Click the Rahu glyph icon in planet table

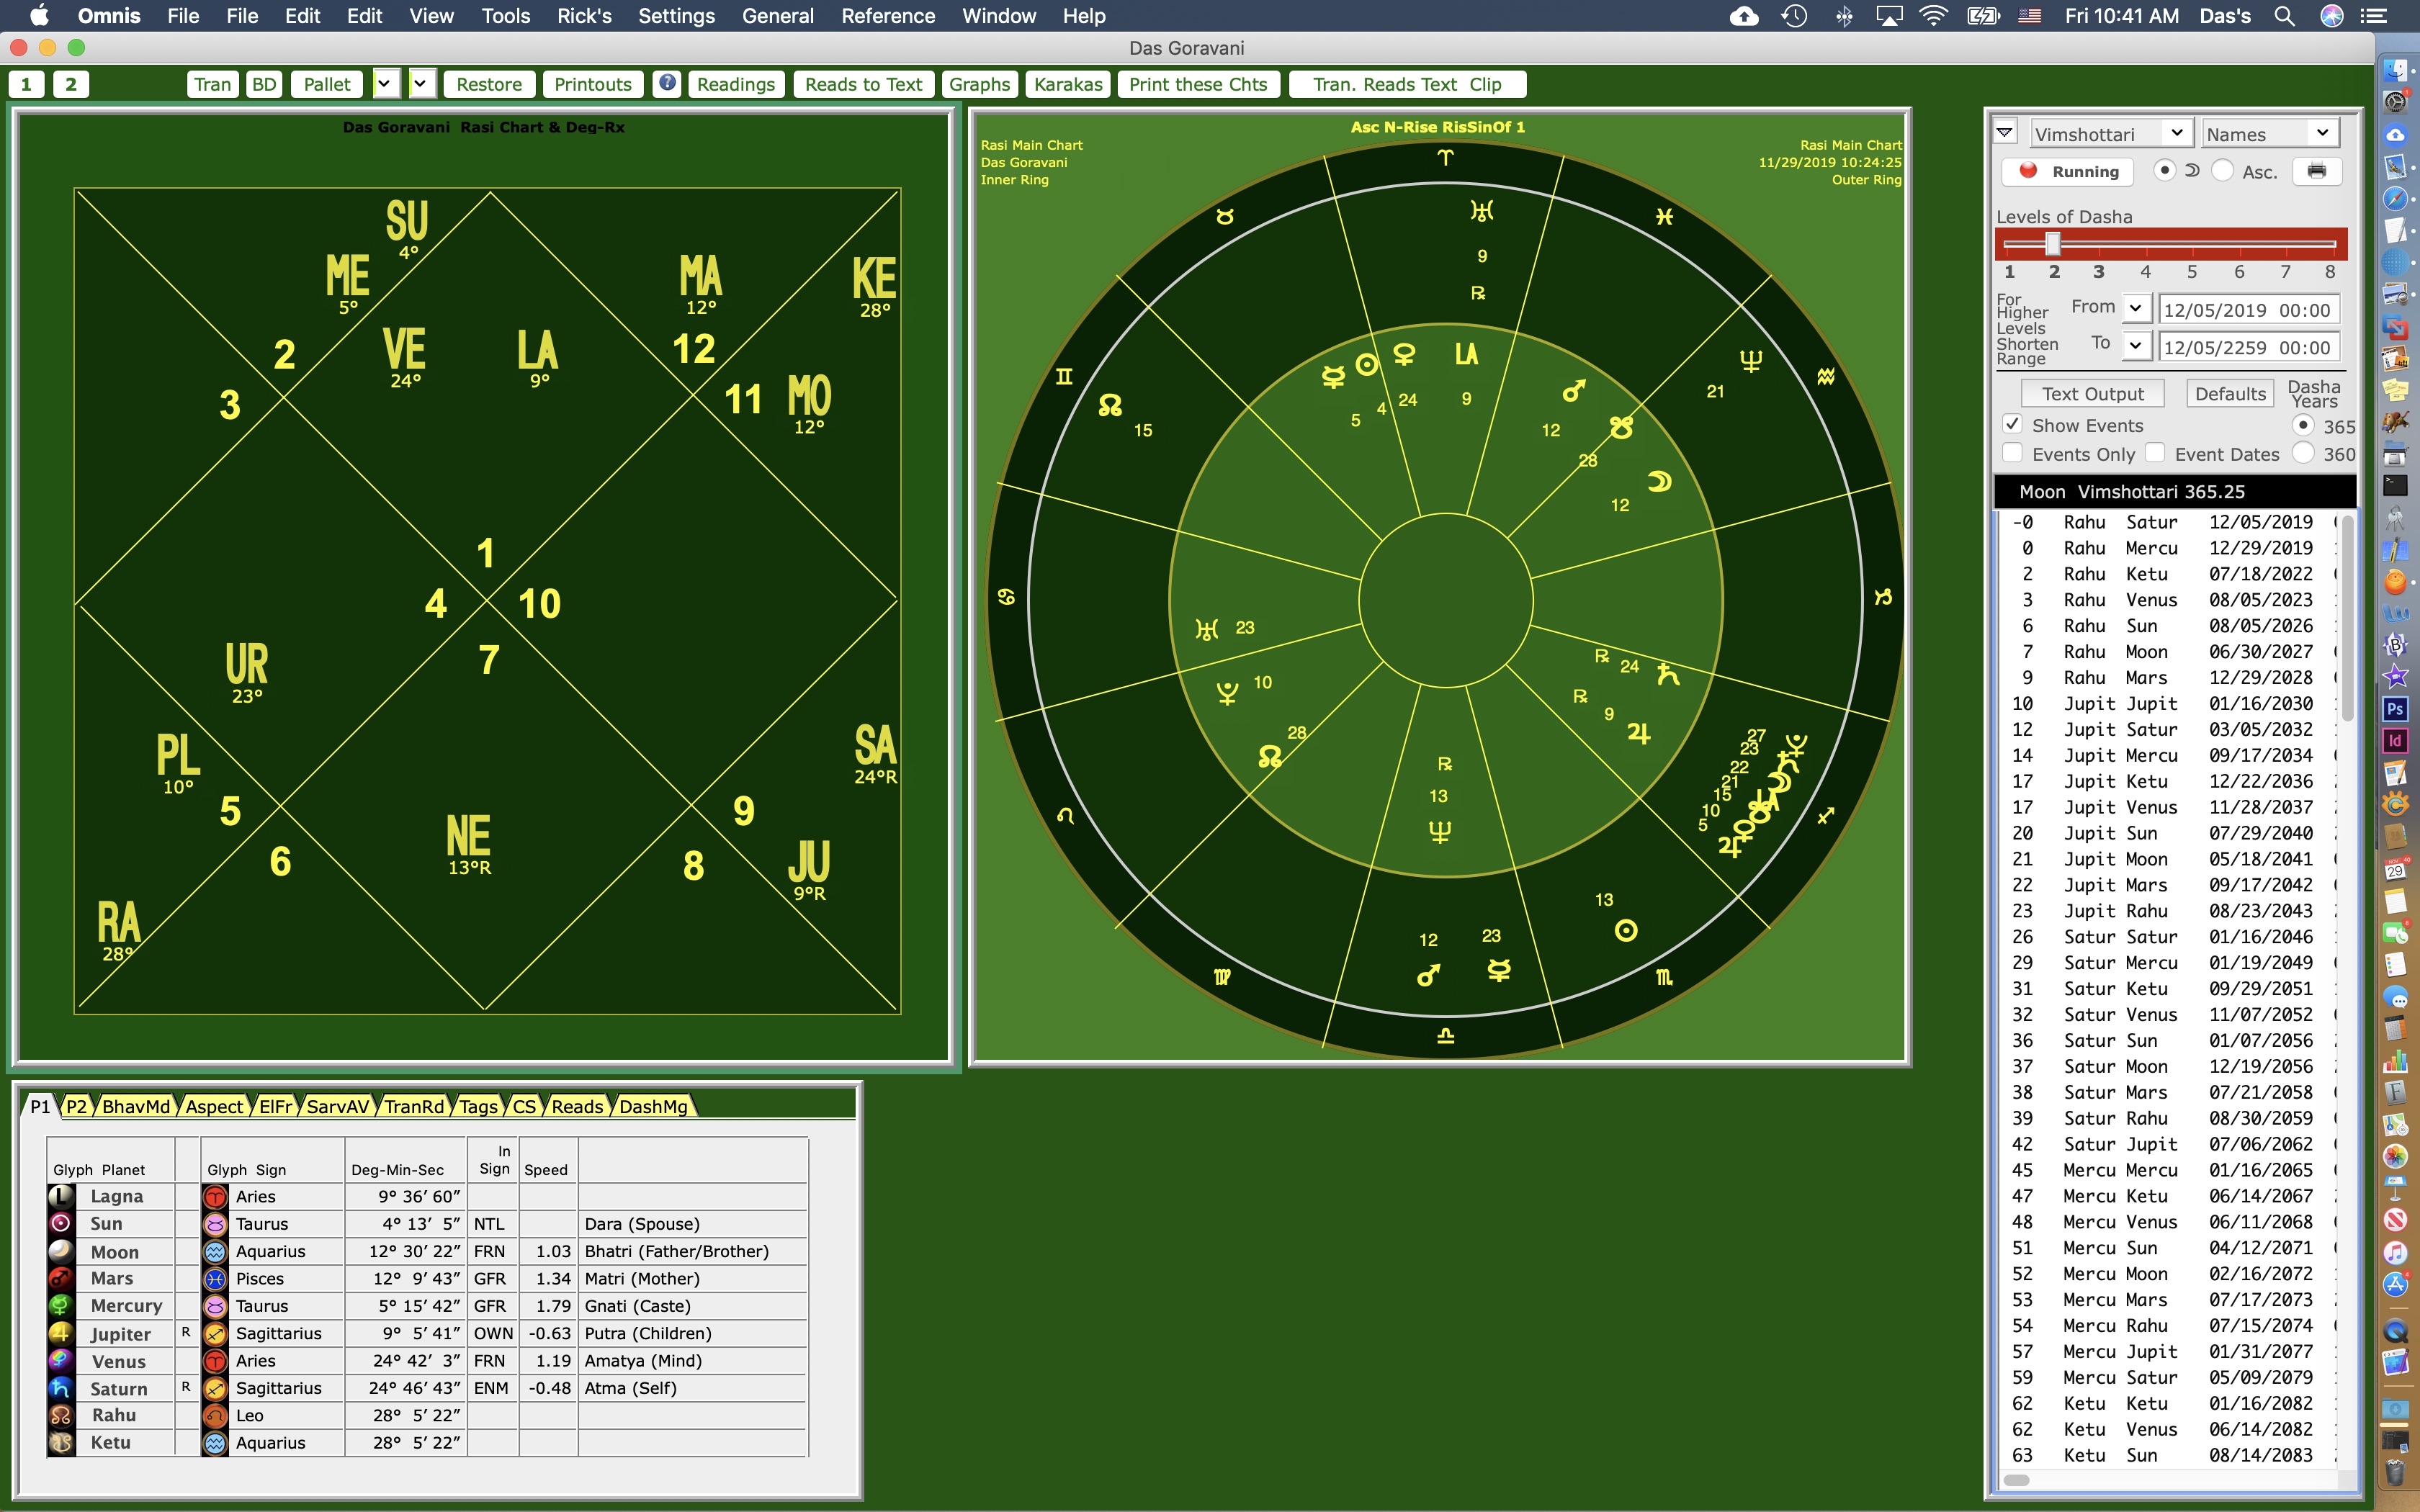[x=61, y=1415]
